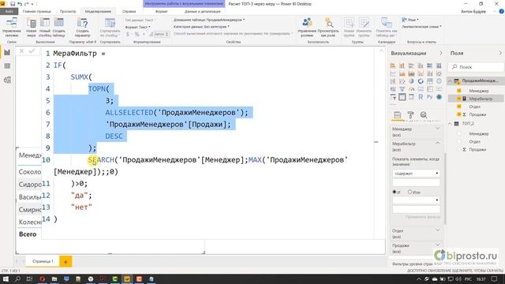The height and width of the screenshot is (284, 505).
Task: Open the 'содержит' filter condition dropdown
Action: (416, 174)
